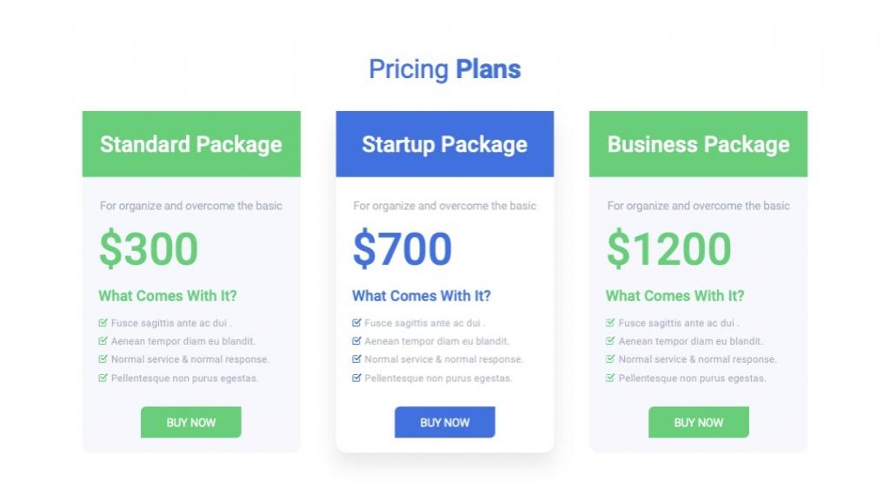Toggle the Business 'Fusce sagittis' checkbox icon
The width and height of the screenshot is (890, 500).
coord(610,323)
